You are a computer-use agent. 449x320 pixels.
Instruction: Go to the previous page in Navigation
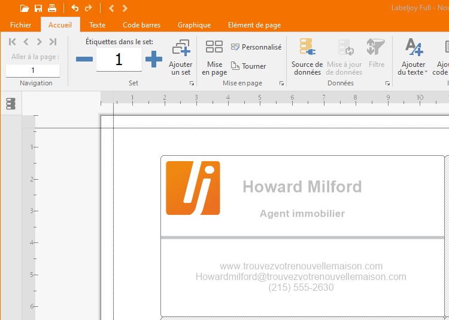26,42
